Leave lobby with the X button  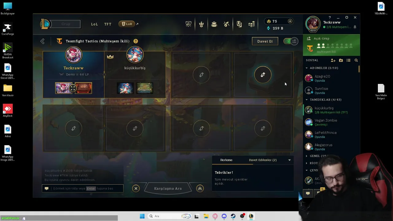pos(136,188)
